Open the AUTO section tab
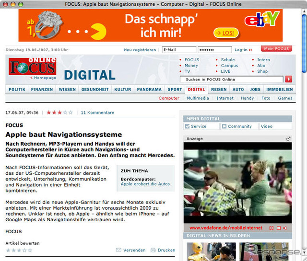The height and width of the screenshot is (261, 307). tap(238, 90)
